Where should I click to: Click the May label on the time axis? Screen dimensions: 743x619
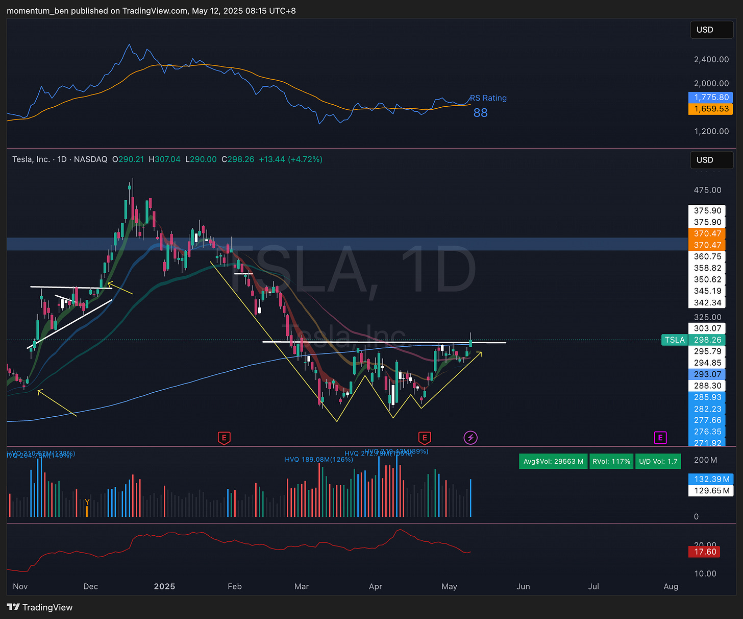coord(449,586)
